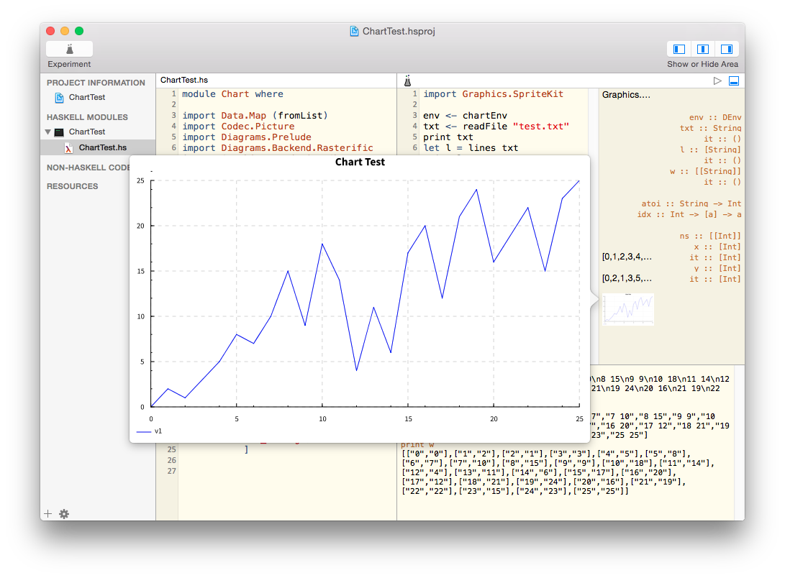
Task: Toggle the left sidebar area visibility
Action: click(x=679, y=49)
